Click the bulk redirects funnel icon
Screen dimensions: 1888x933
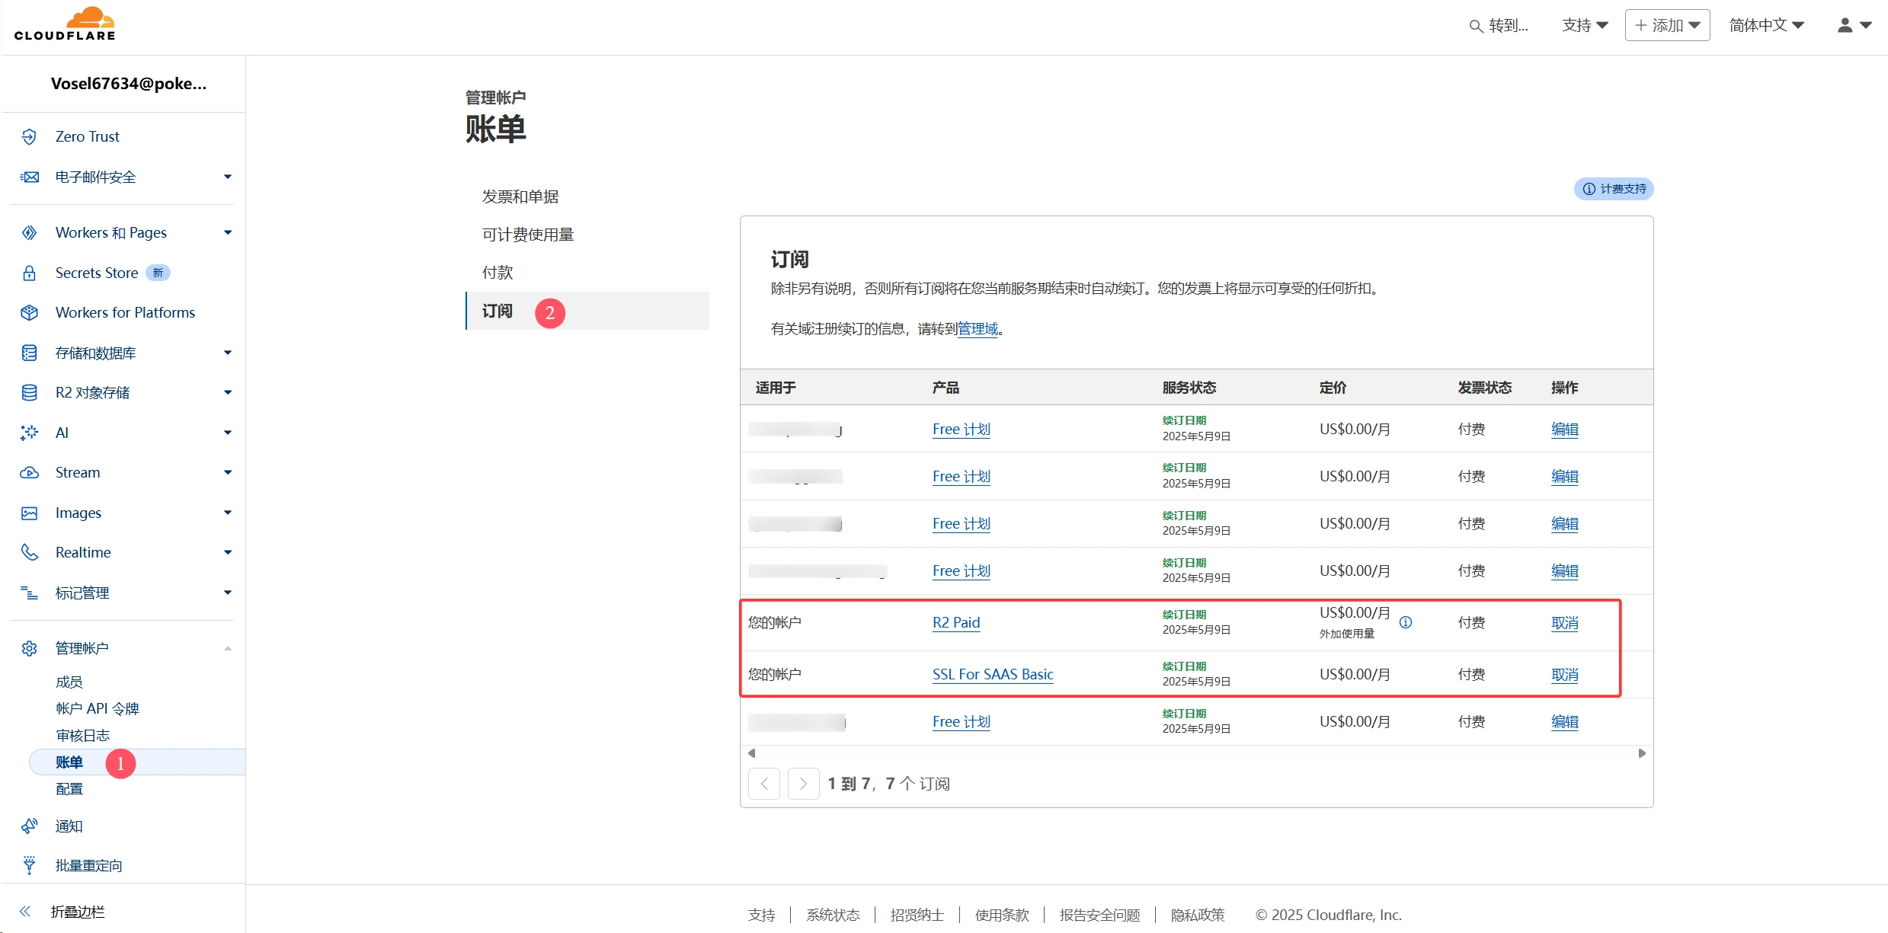pyautogui.click(x=29, y=865)
